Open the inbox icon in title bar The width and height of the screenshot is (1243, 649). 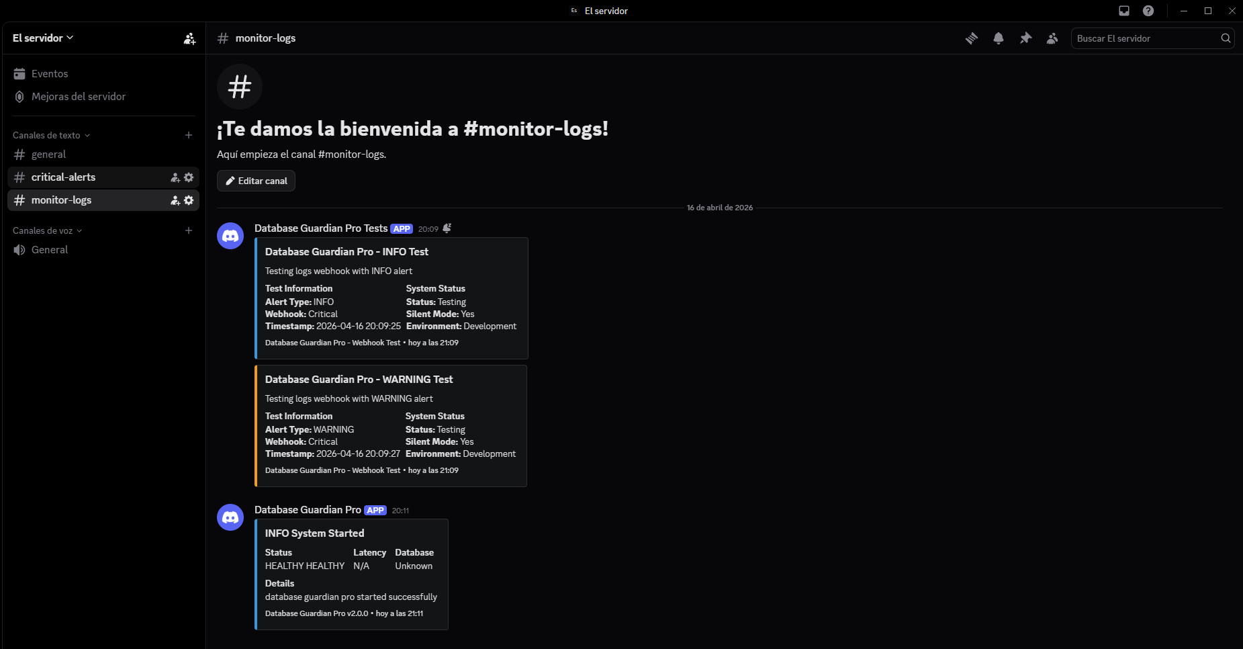click(x=1124, y=11)
